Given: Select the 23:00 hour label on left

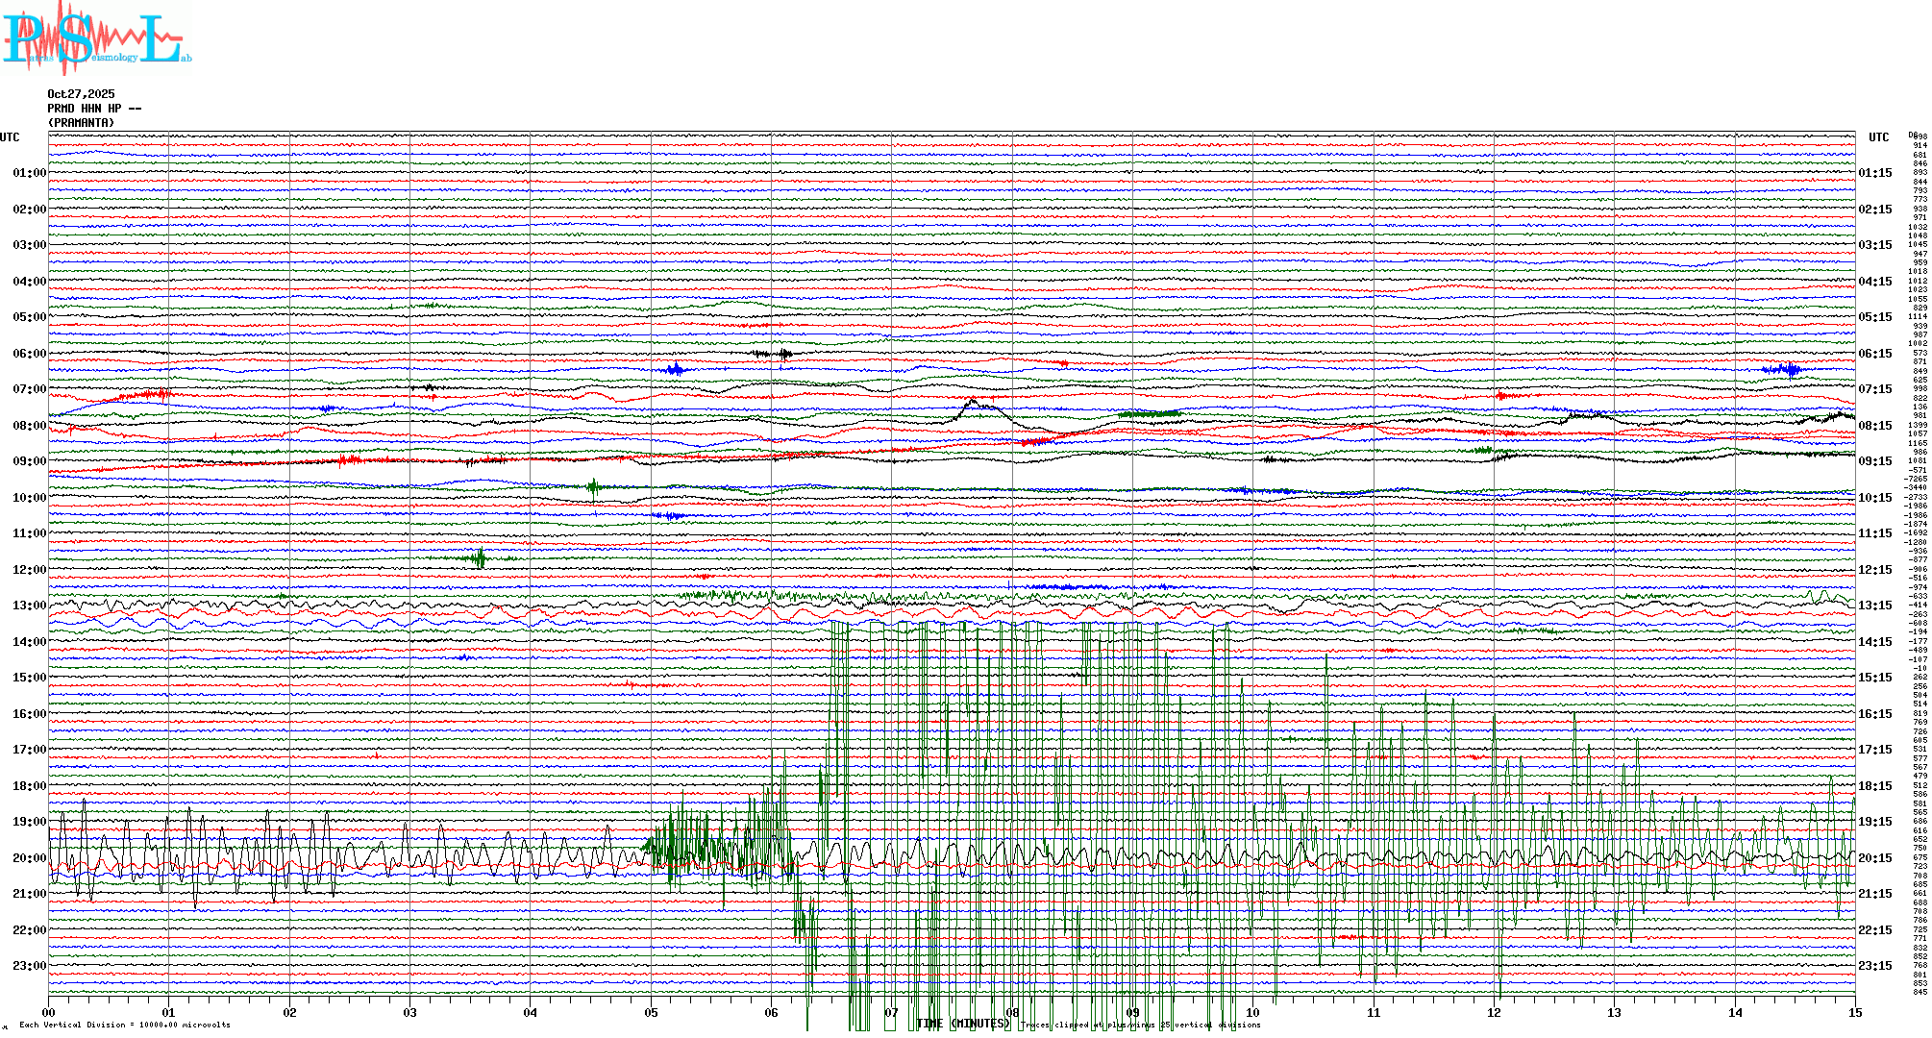Looking at the screenshot, I should coord(29,966).
